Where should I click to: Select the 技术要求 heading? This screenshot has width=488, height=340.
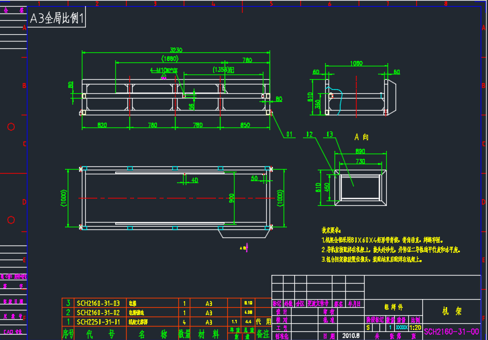331,231
